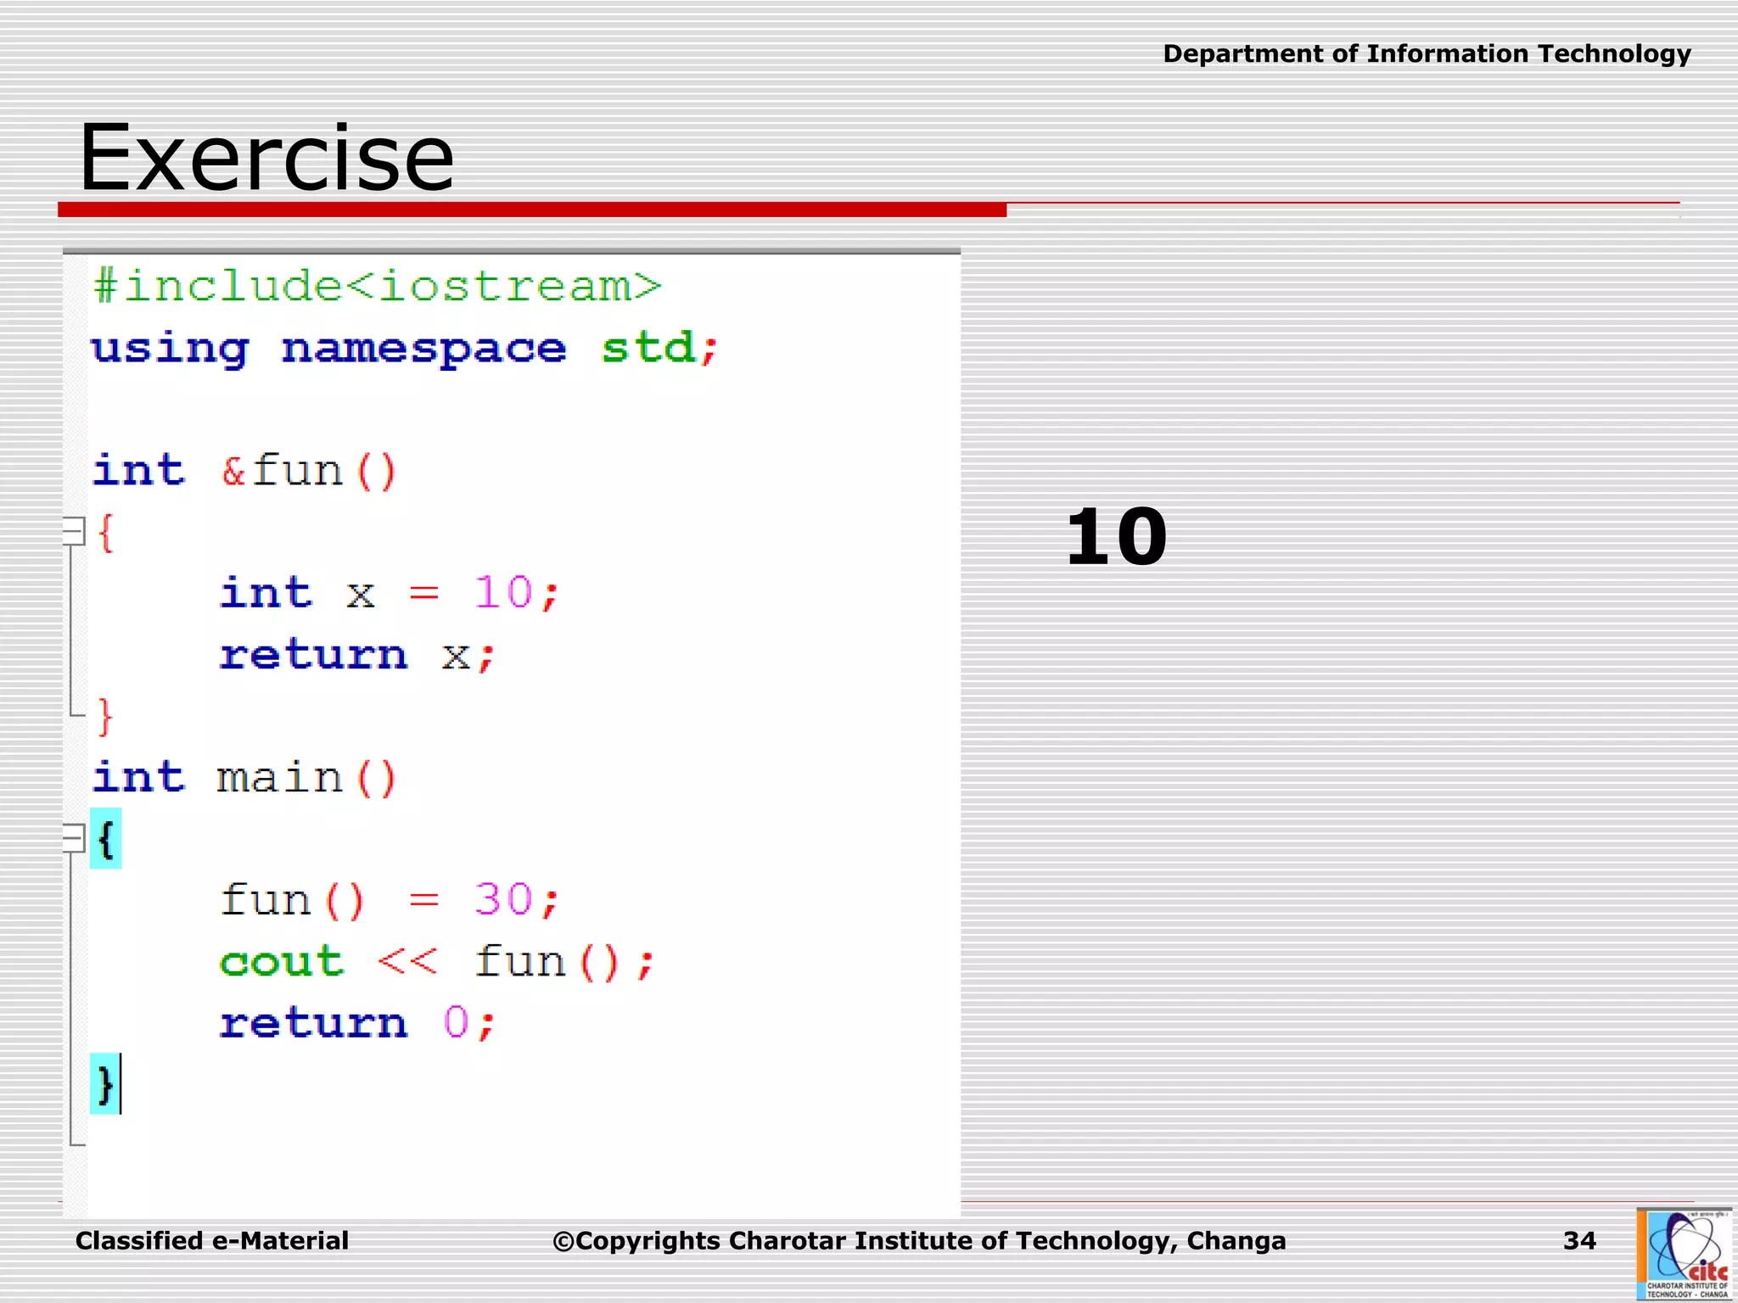Collapse the fun() code fold marker
Viewport: 1738px width, 1303px height.
[75, 532]
